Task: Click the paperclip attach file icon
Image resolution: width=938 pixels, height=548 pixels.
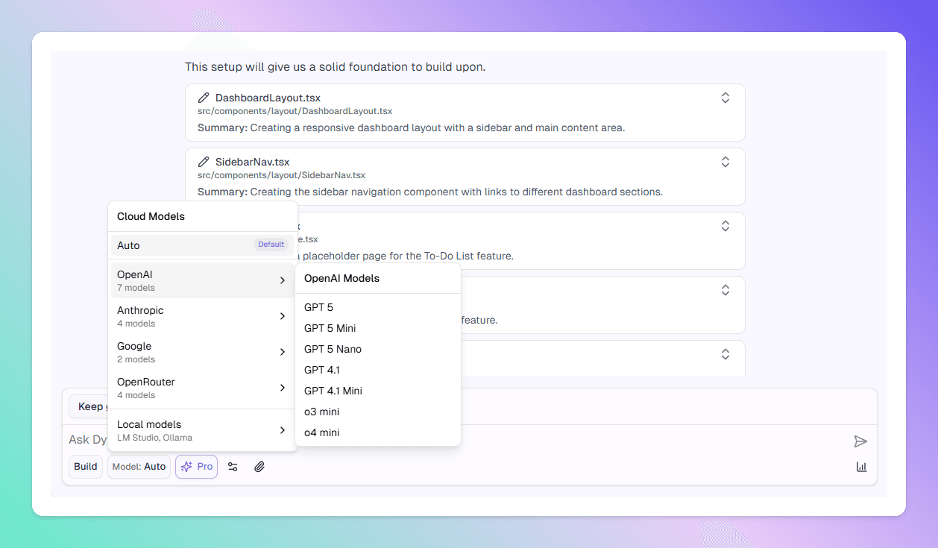Action: coord(259,467)
